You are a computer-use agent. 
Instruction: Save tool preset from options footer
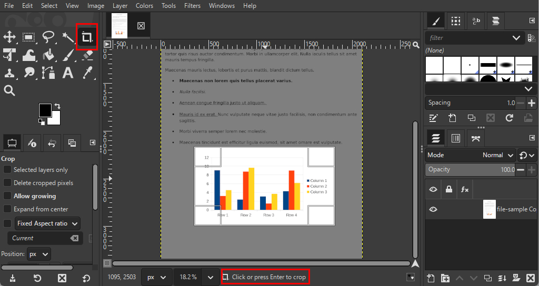pyautogui.click(x=13, y=278)
